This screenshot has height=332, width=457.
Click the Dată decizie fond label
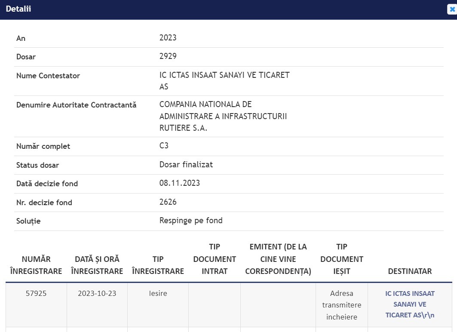tap(47, 184)
